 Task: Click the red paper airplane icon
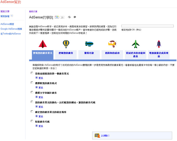pyautogui.click(x=42, y=44)
